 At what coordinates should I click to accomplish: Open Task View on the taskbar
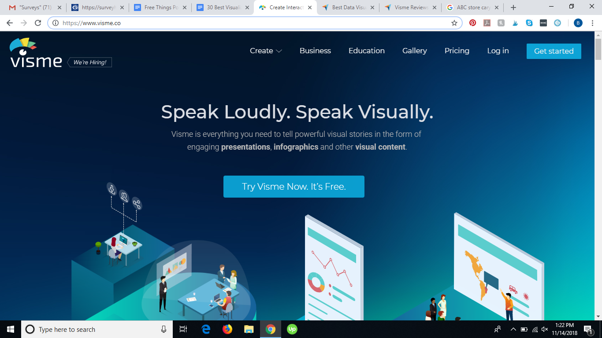click(183, 329)
